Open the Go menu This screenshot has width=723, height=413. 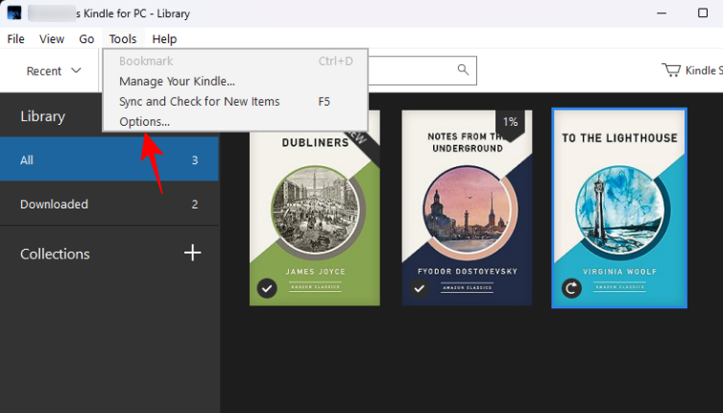pos(86,39)
